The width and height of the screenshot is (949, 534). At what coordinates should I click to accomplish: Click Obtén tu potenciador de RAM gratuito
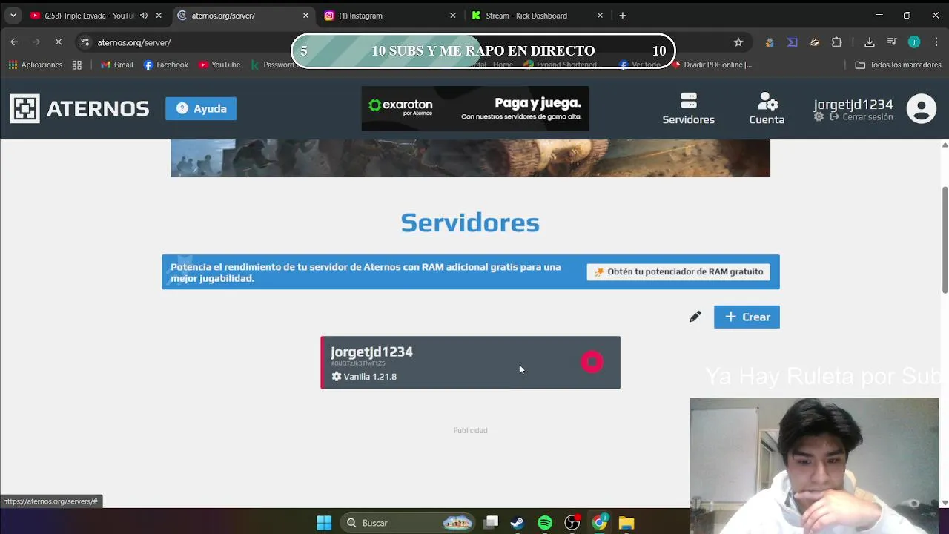tap(678, 271)
